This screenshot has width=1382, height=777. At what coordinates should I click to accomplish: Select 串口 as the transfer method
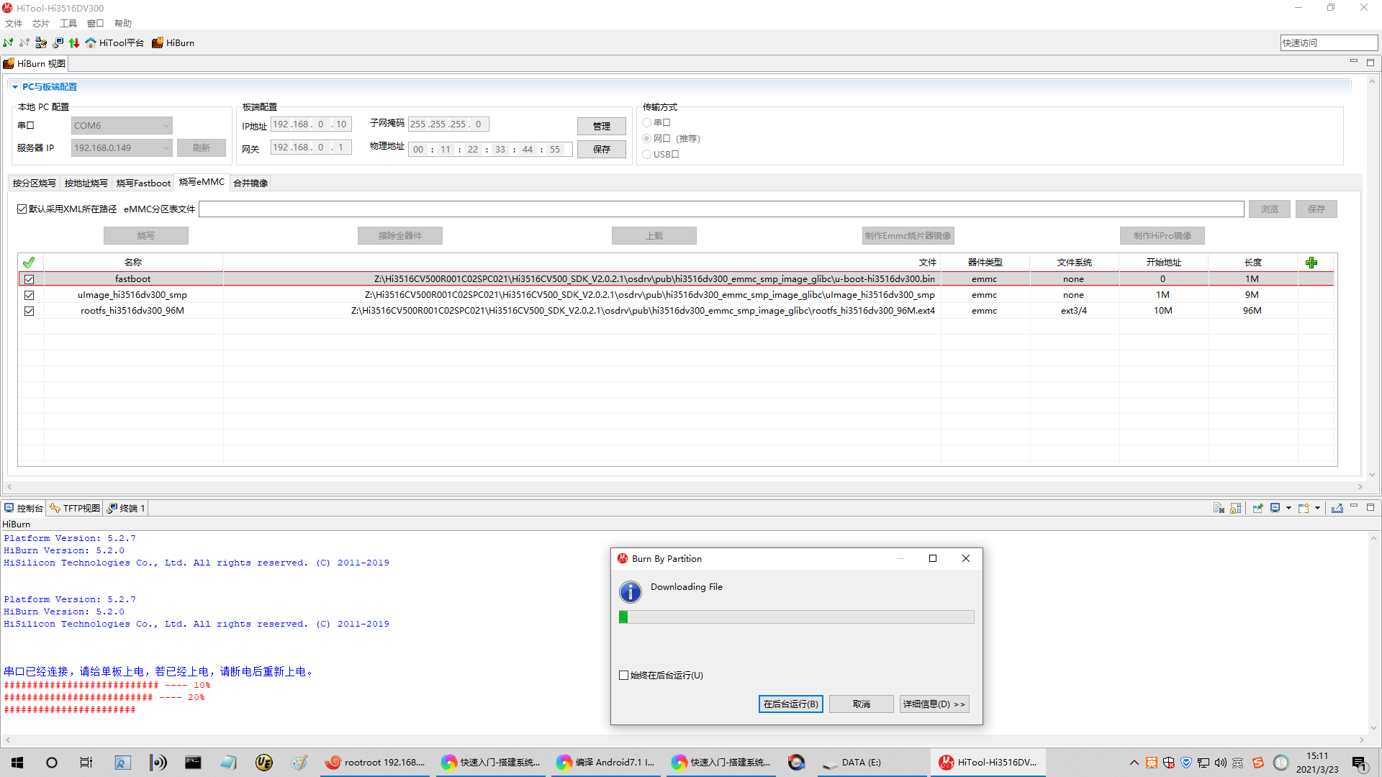[x=646, y=122]
